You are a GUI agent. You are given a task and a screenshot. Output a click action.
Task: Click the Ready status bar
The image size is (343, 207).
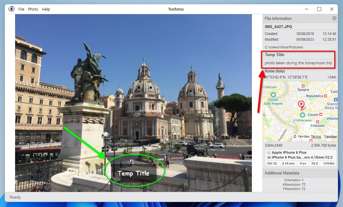15,197
